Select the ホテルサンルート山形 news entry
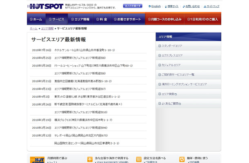The image size is (249, 163). 84,50
